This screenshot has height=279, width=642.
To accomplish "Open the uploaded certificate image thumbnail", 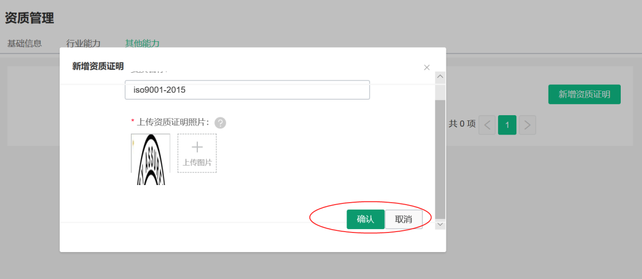I will pos(151,159).
